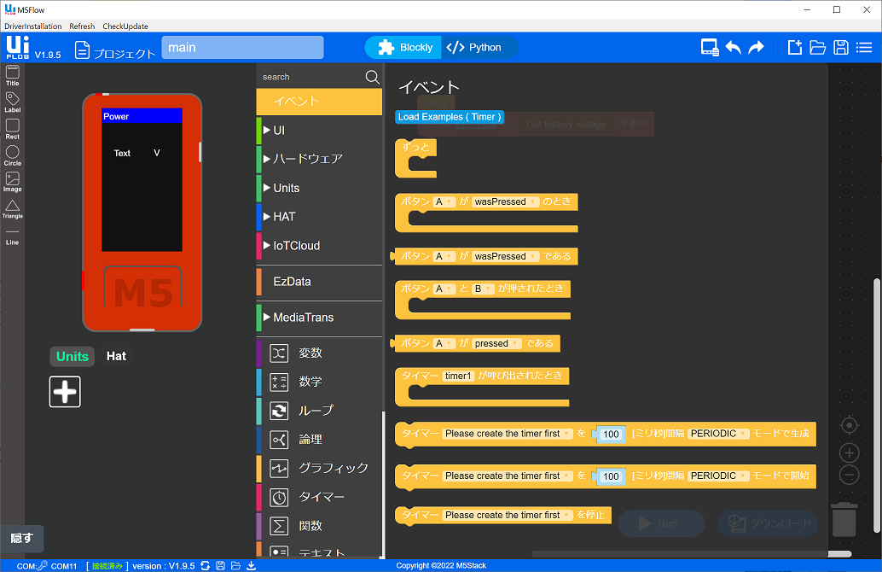This screenshot has height=572, width=882.
Task: Open the EzData category
Action: pos(319,282)
